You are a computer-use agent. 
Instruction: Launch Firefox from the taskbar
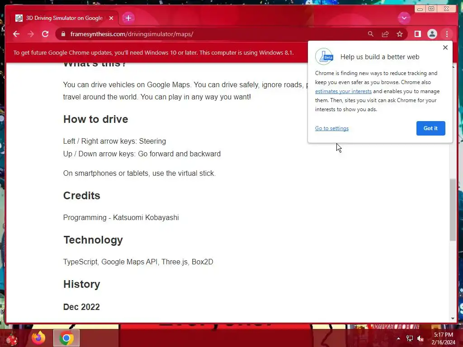point(38,338)
